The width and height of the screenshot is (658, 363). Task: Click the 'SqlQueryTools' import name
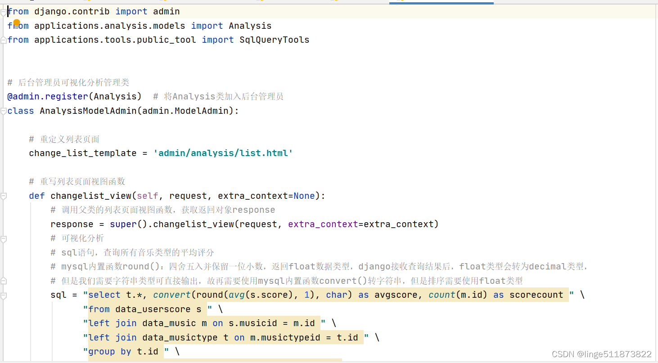[274, 40]
